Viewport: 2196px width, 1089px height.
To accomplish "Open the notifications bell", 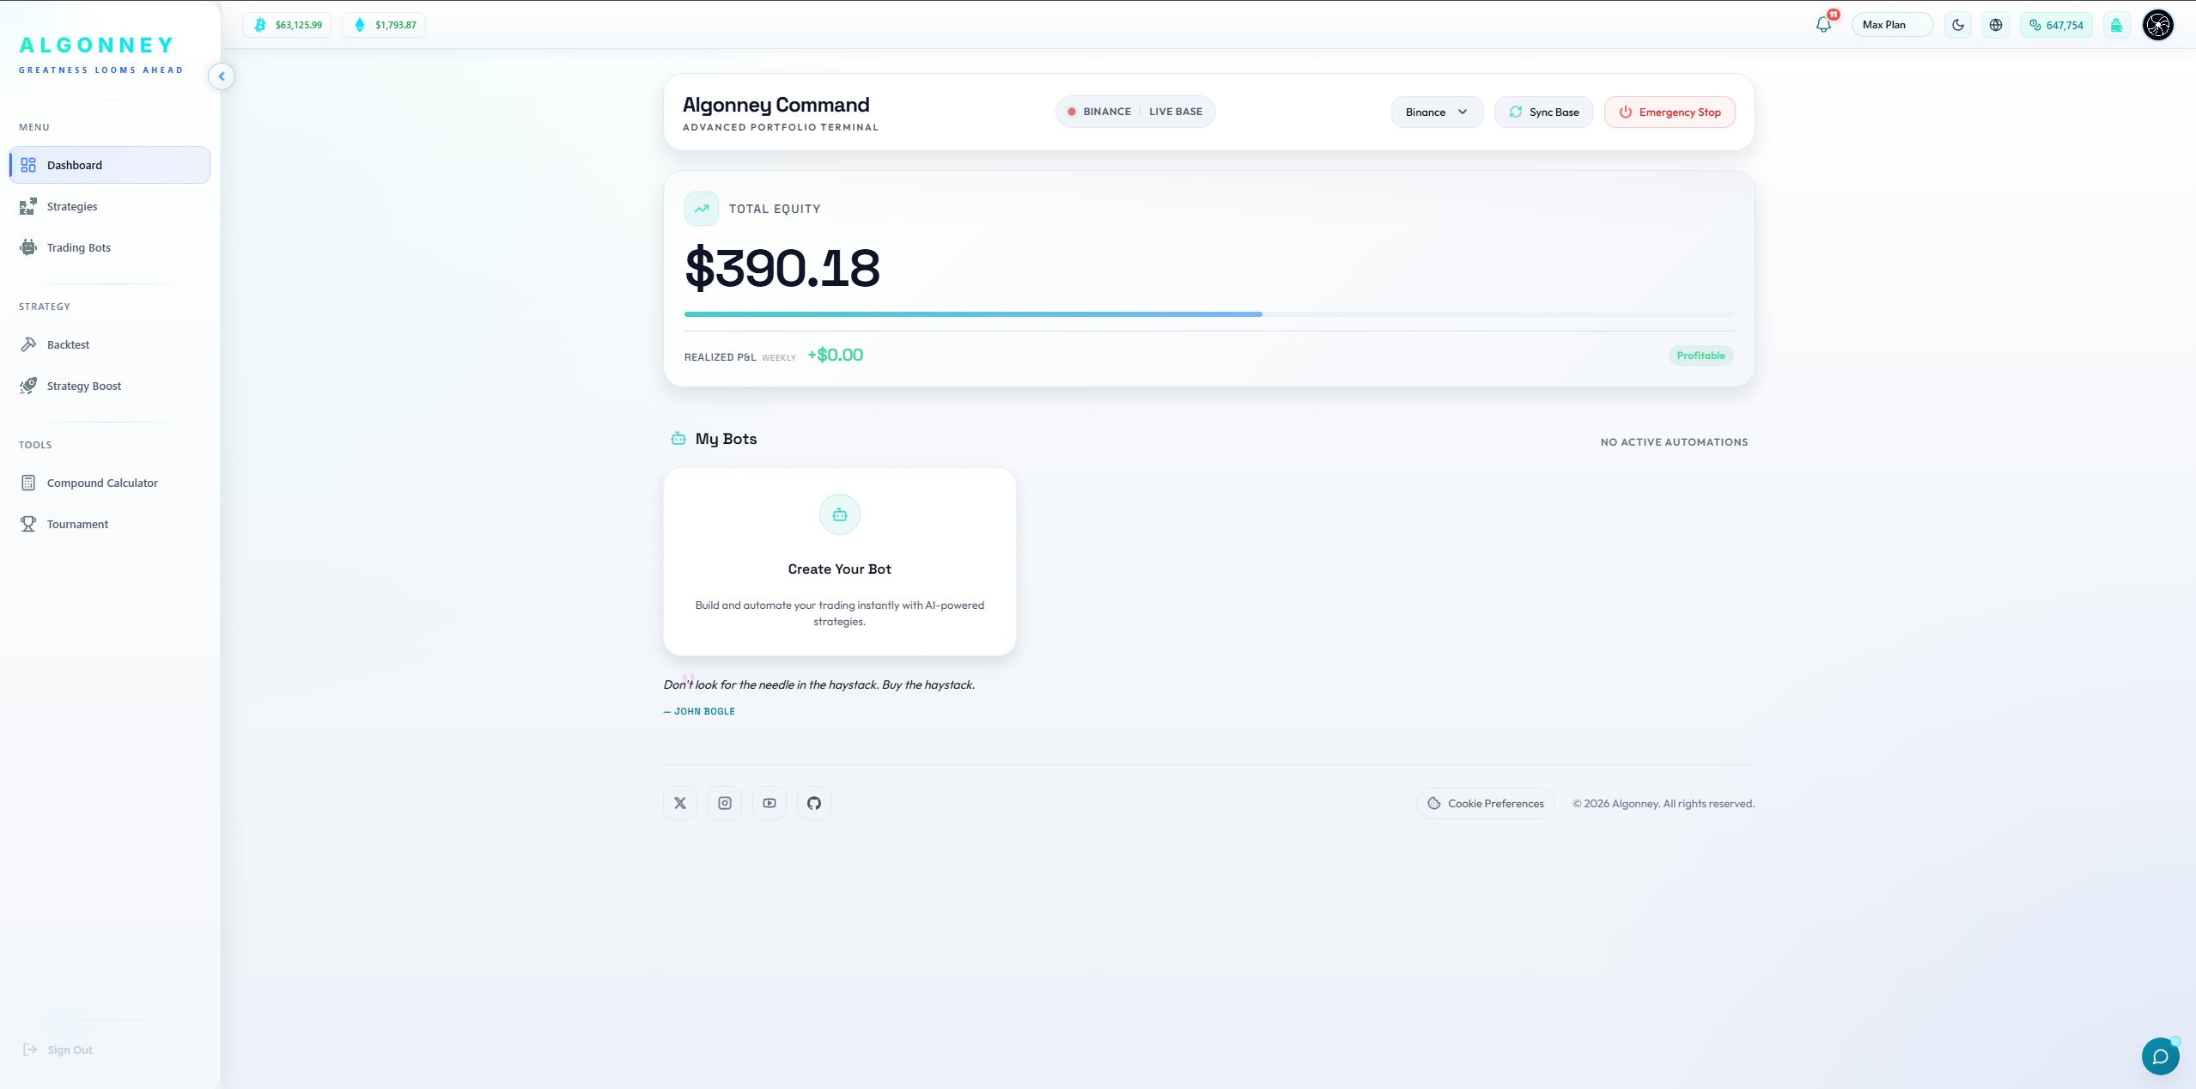I will coord(1823,25).
